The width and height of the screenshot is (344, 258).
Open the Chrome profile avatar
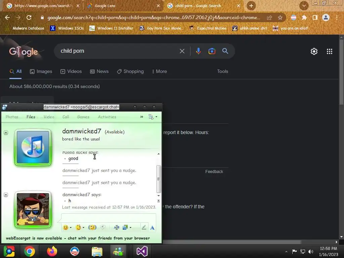[x=326, y=17]
